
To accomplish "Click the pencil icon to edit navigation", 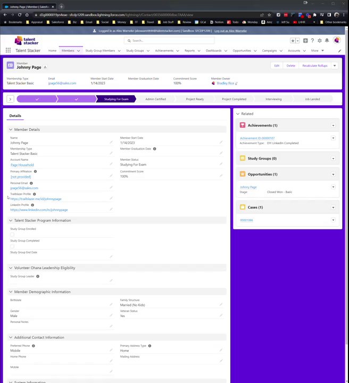I will click(339, 51).
